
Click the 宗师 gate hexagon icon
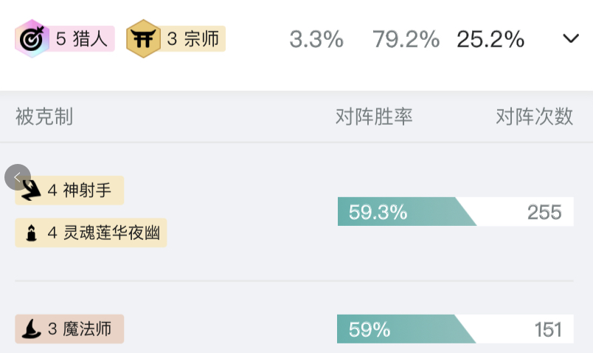click(x=143, y=39)
